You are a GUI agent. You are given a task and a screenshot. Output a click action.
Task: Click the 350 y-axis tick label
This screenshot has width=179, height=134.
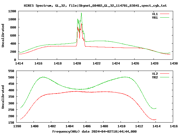(11, 97)
